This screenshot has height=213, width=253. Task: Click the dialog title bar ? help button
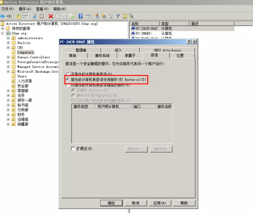pos(189,42)
